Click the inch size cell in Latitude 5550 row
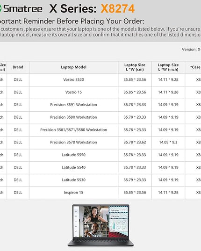 click(168, 155)
